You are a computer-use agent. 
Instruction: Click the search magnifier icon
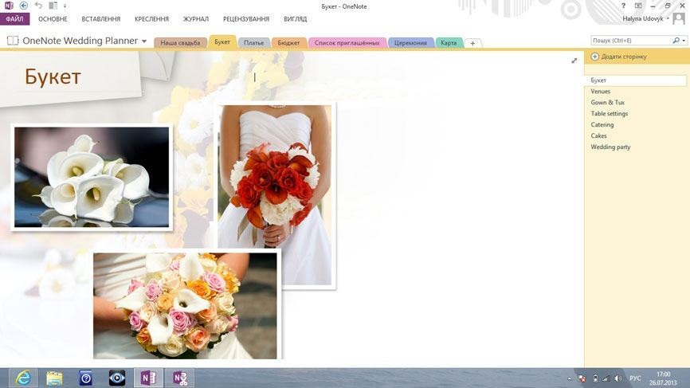[x=676, y=40]
